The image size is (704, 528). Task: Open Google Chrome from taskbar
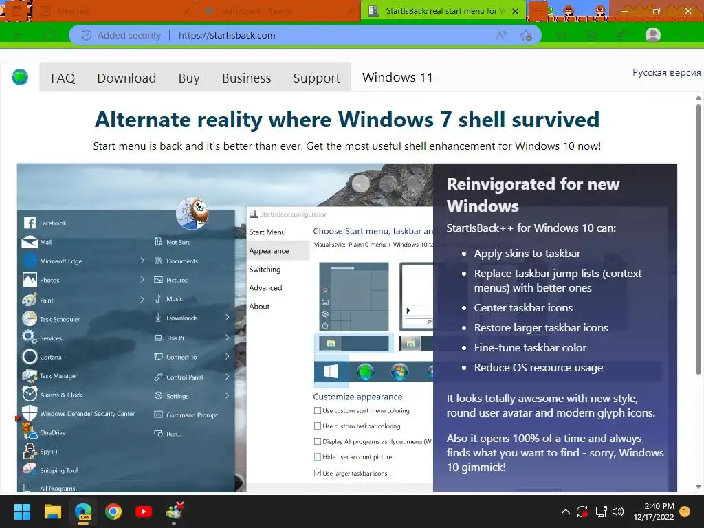pos(113,511)
